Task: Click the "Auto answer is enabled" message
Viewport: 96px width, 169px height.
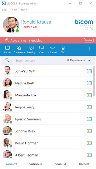Action: click(26, 41)
